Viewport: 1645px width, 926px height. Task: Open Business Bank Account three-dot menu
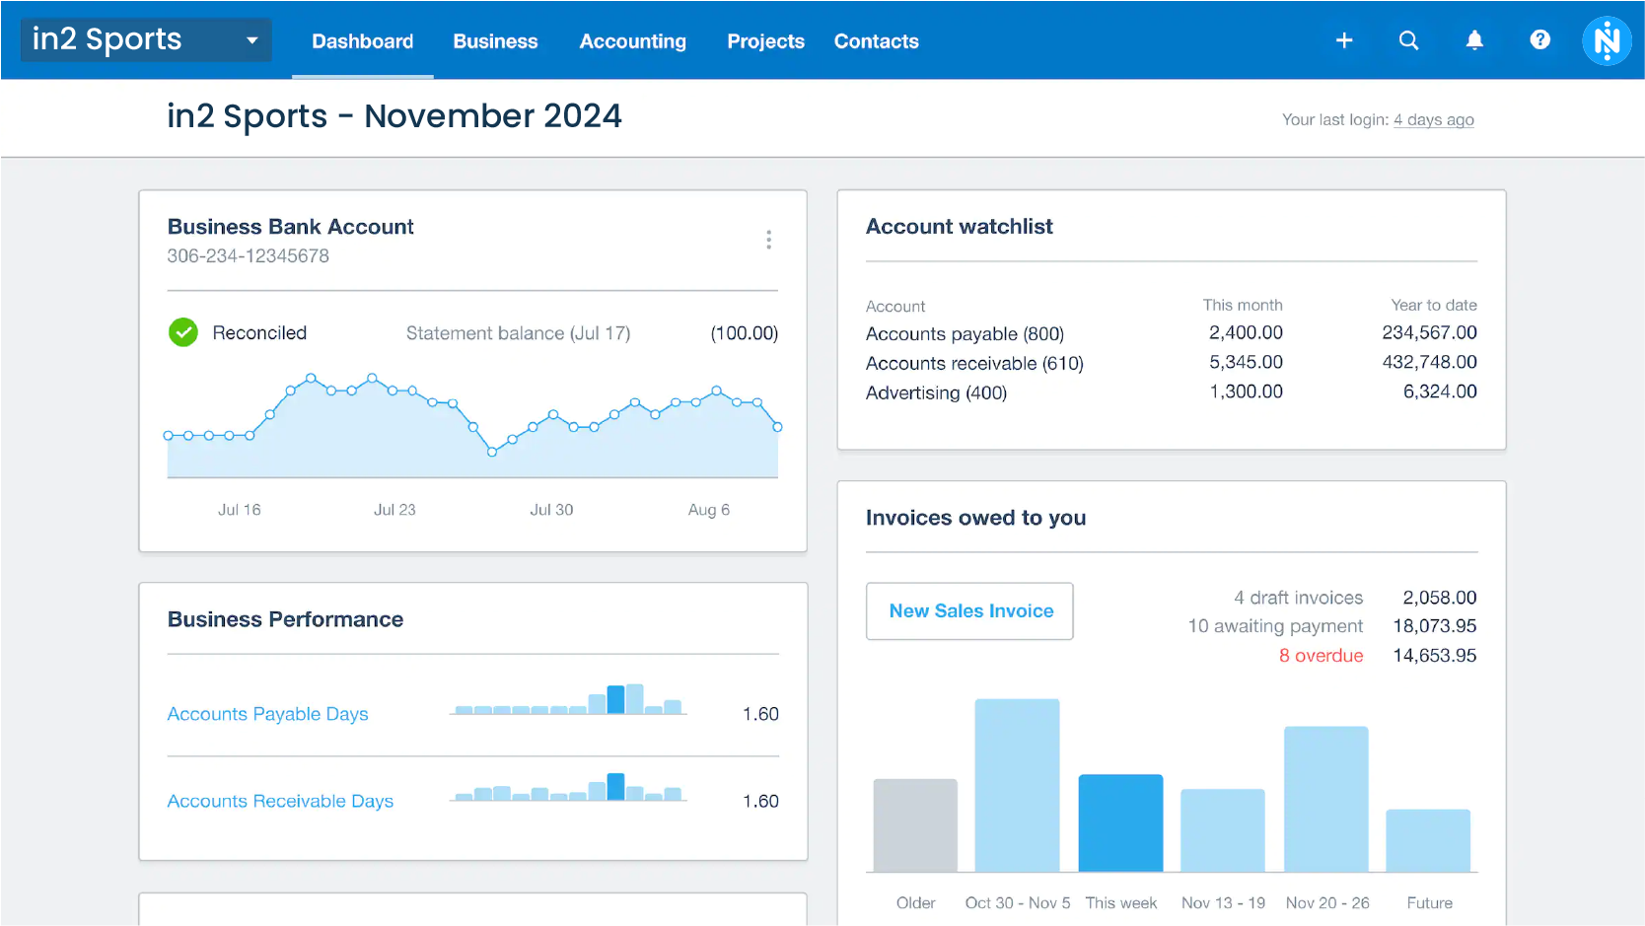click(768, 240)
